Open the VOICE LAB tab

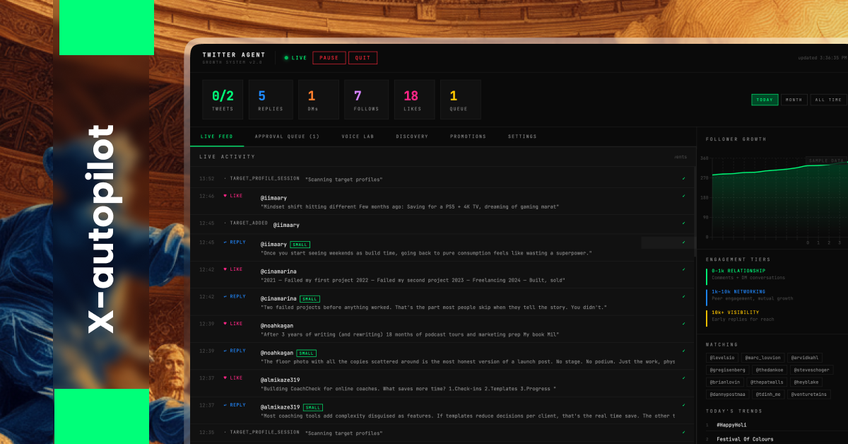(358, 136)
